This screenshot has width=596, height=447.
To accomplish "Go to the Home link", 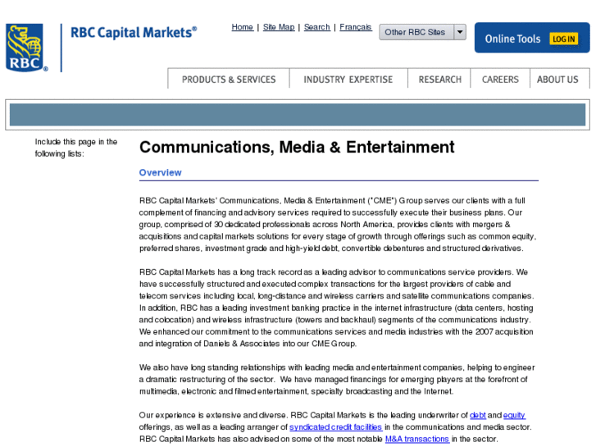I will click(243, 27).
